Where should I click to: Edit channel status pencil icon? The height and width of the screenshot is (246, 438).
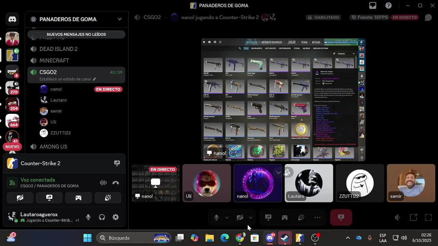click(x=94, y=79)
